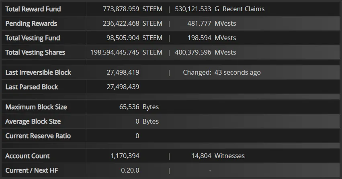Click STEEM unit in Total Vesting Shares row
The image size is (342, 179).
pos(152,52)
